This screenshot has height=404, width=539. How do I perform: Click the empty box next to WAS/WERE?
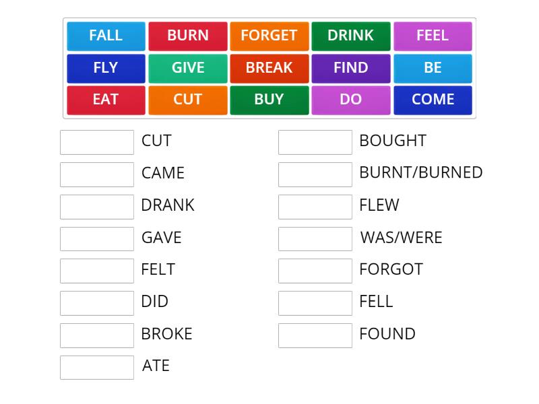coord(315,238)
